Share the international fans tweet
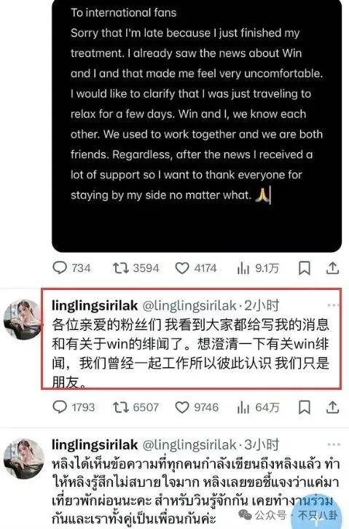Image resolution: width=349 pixels, height=529 pixels. pos(332,268)
